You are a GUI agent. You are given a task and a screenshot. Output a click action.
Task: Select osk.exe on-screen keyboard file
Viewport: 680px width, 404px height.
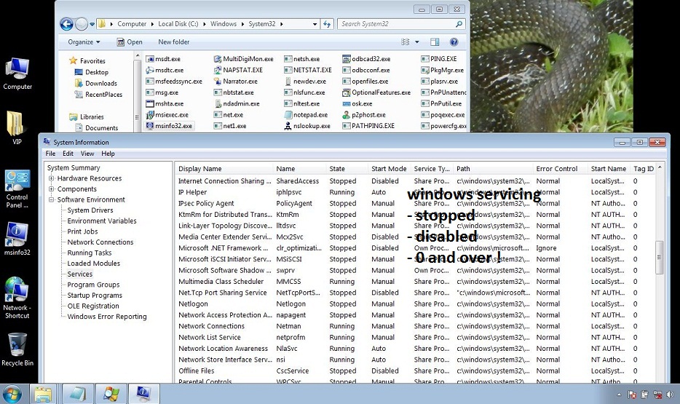coord(357,103)
